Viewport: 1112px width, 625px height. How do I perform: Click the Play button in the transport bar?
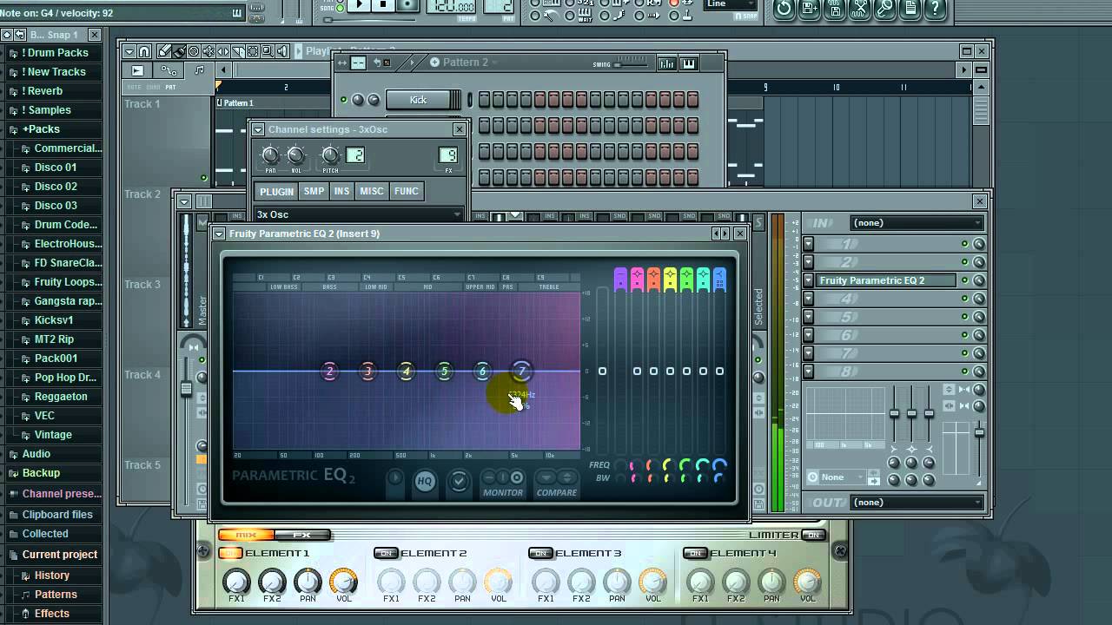click(359, 5)
